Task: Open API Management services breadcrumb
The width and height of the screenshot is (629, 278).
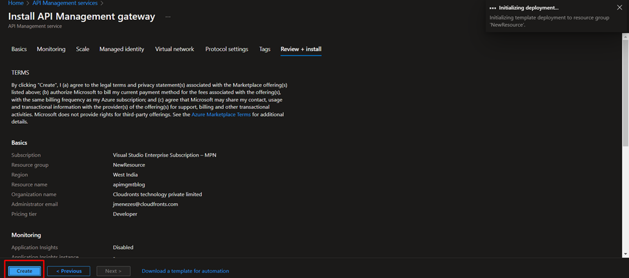Action: tap(64, 3)
